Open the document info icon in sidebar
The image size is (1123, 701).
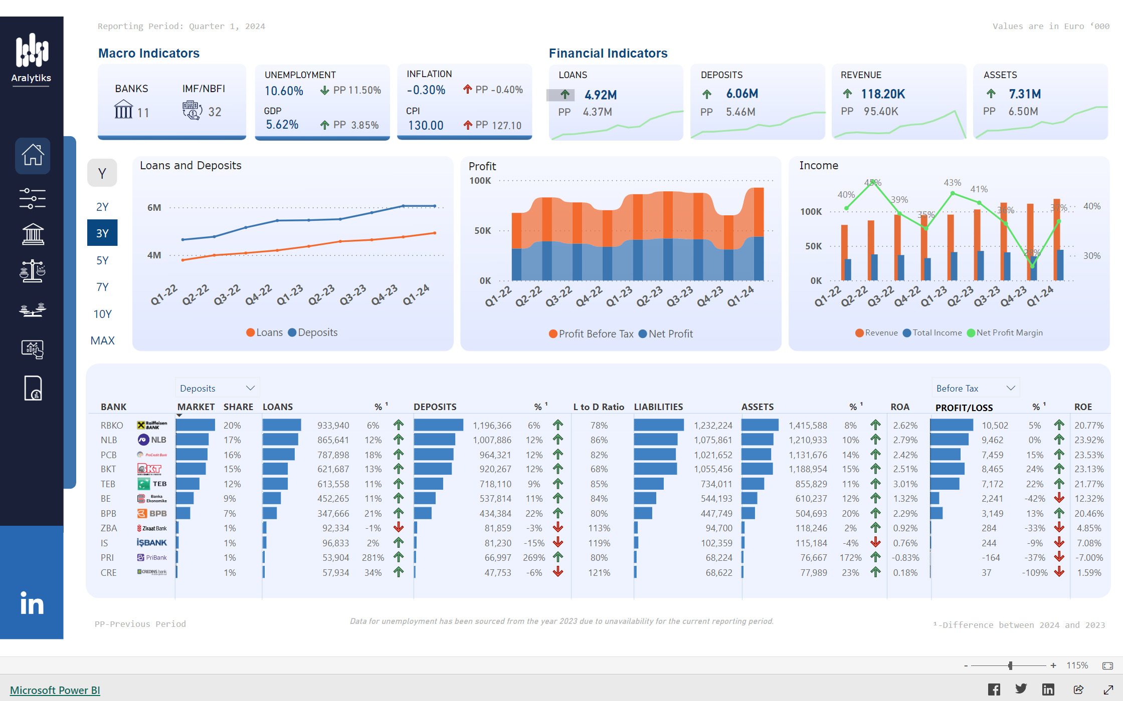(x=33, y=388)
